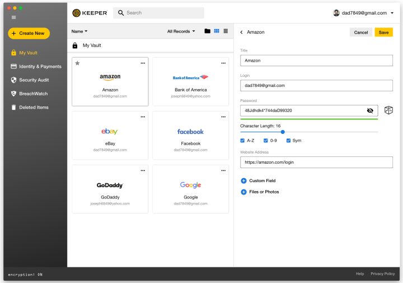Switch to list view icon
The image size is (403, 283).
pyautogui.click(x=226, y=31)
